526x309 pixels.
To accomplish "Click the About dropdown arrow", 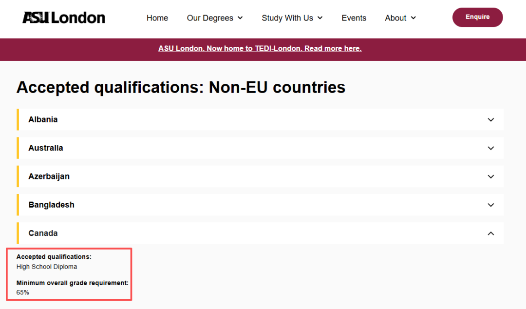I will tap(413, 18).
